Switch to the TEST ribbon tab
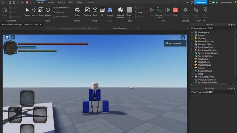Screen dimensions: 237x133 pos(71,3)
